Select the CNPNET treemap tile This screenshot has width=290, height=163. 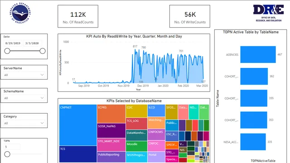click(x=78, y=125)
